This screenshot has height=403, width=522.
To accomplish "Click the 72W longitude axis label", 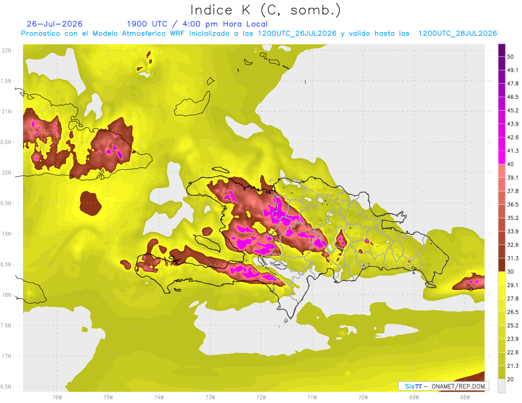I will coord(261,396).
